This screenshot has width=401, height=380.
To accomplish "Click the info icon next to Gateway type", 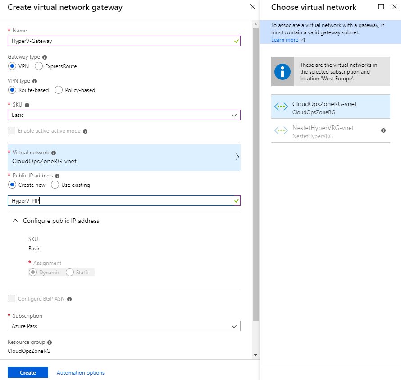I will 45,57.
